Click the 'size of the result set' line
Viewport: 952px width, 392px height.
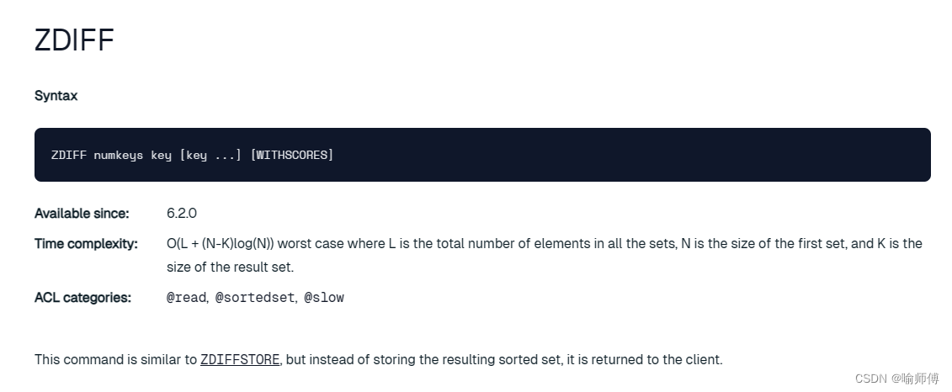pos(230,267)
